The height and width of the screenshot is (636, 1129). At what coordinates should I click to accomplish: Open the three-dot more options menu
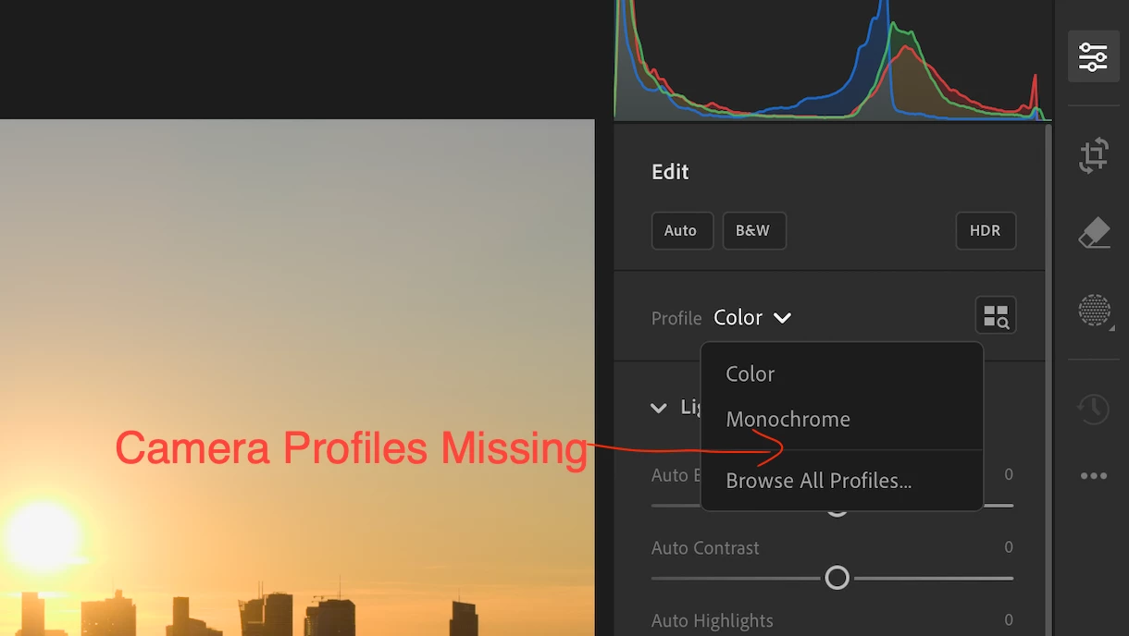pyautogui.click(x=1093, y=476)
